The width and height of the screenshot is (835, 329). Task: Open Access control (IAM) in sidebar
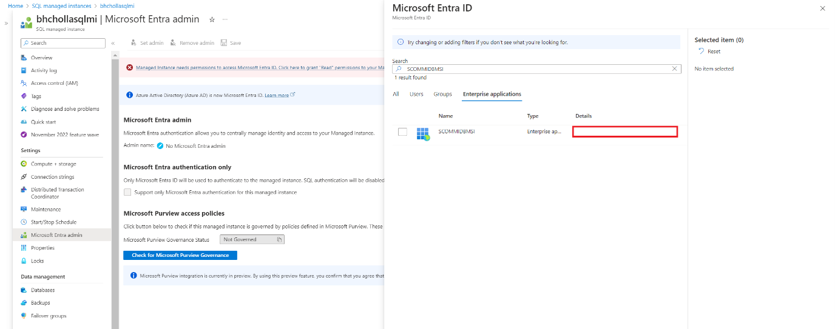54,83
